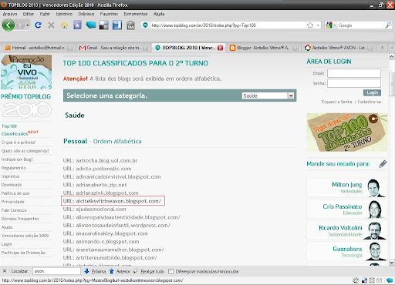Open the Favoritos menu

[109, 14]
